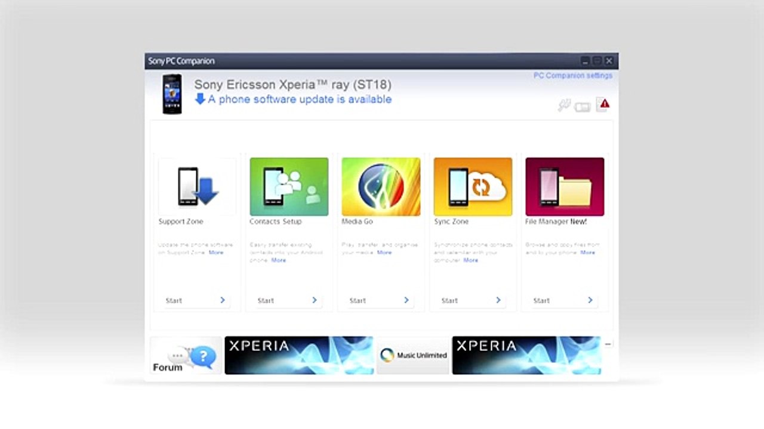The image size is (764, 429).
Task: Read More about Contacts Setup
Action: pyautogui.click(x=279, y=260)
